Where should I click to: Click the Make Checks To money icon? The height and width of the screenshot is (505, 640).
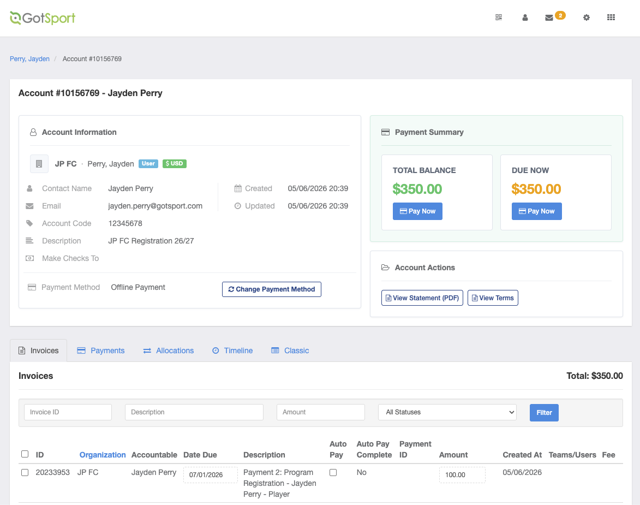coord(29,258)
